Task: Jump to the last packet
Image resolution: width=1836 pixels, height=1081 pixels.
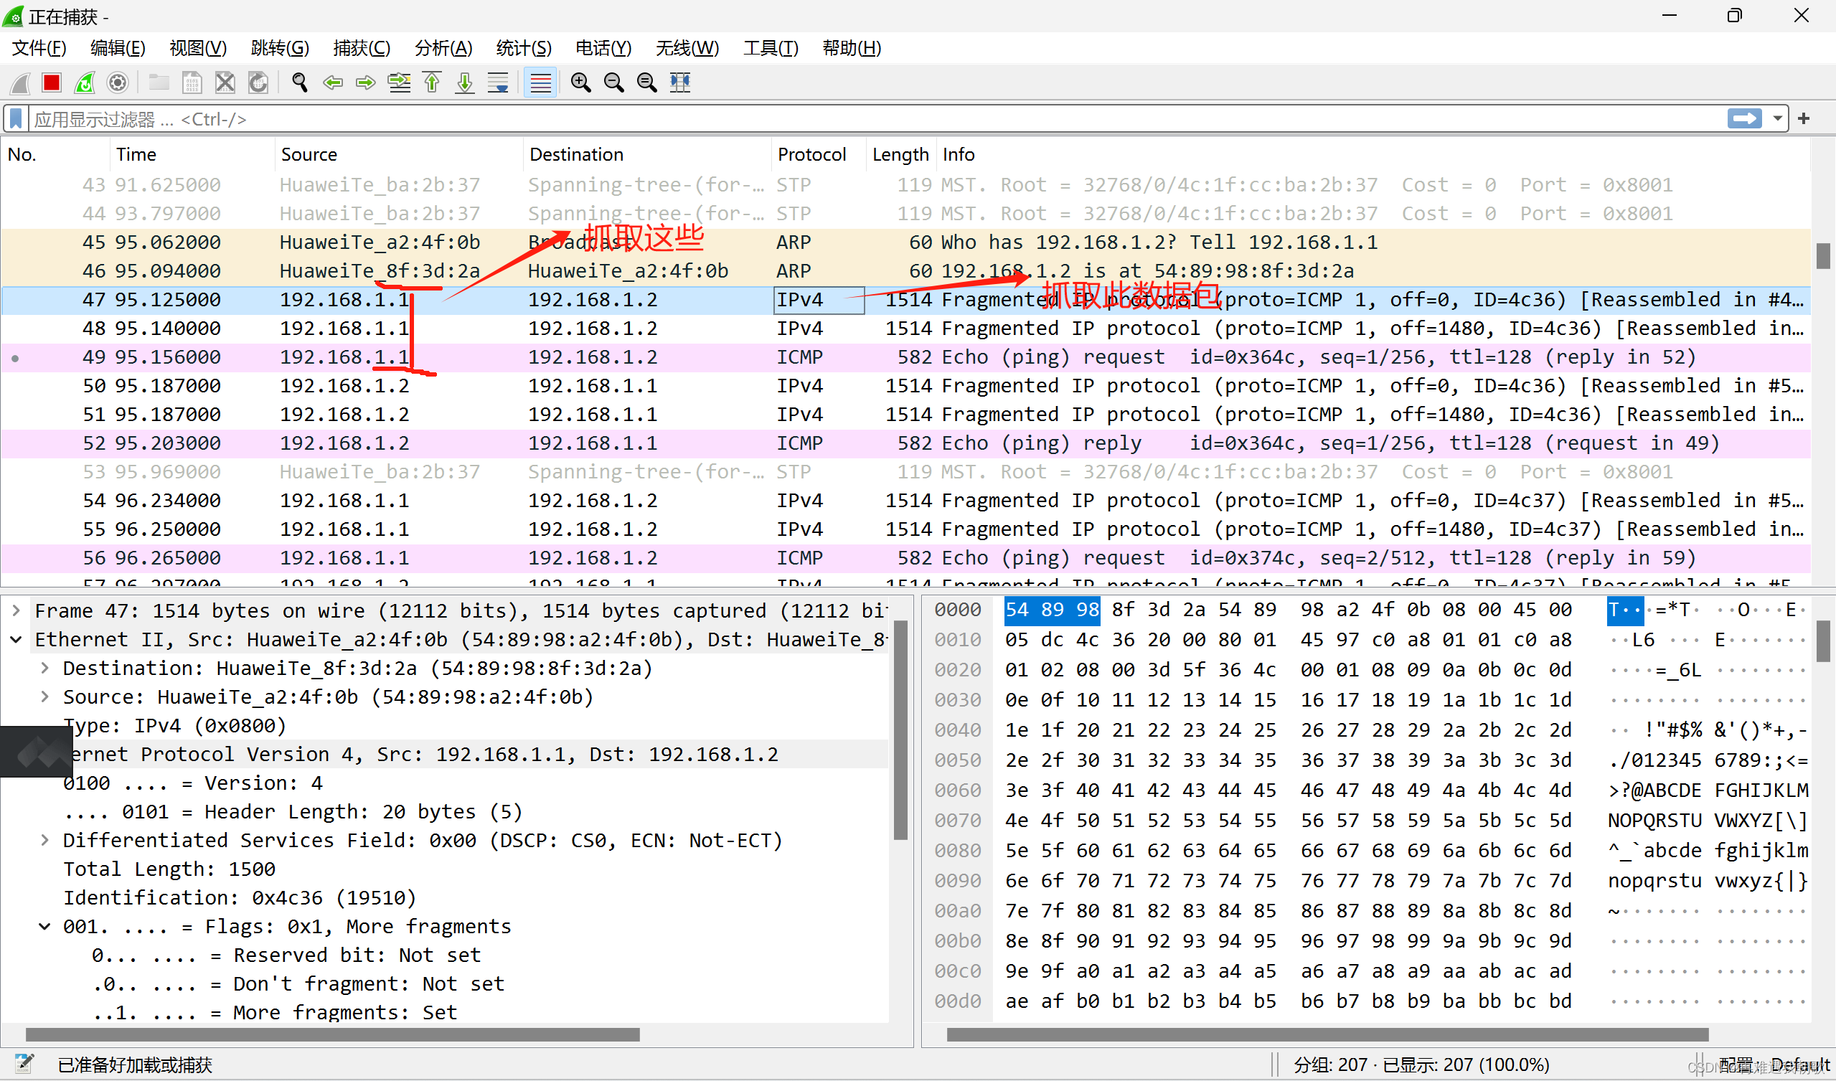Action: 465,82
